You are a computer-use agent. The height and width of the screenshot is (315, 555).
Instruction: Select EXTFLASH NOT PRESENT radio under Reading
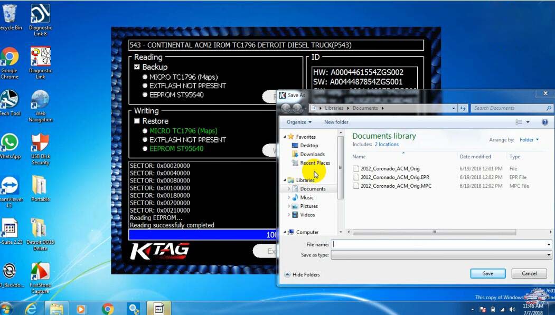(x=145, y=85)
